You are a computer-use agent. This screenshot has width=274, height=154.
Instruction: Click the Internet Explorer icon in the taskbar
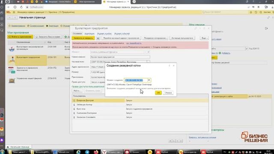pos(78,152)
